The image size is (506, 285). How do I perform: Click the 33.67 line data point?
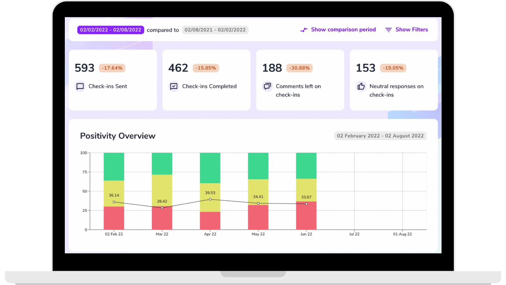point(306,204)
